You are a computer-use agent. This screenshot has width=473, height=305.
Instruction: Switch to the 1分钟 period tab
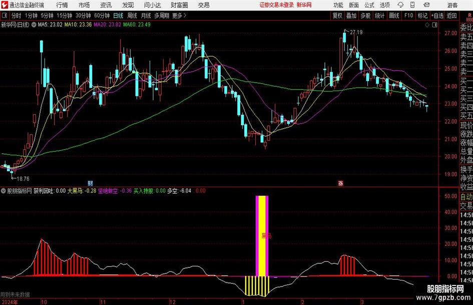(31, 16)
